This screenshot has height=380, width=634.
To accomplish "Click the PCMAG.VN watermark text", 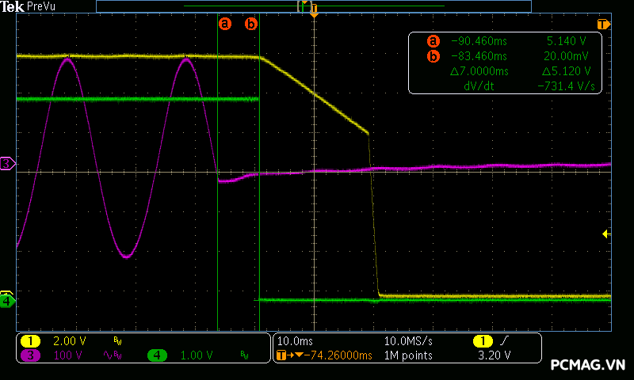I will (588, 365).
